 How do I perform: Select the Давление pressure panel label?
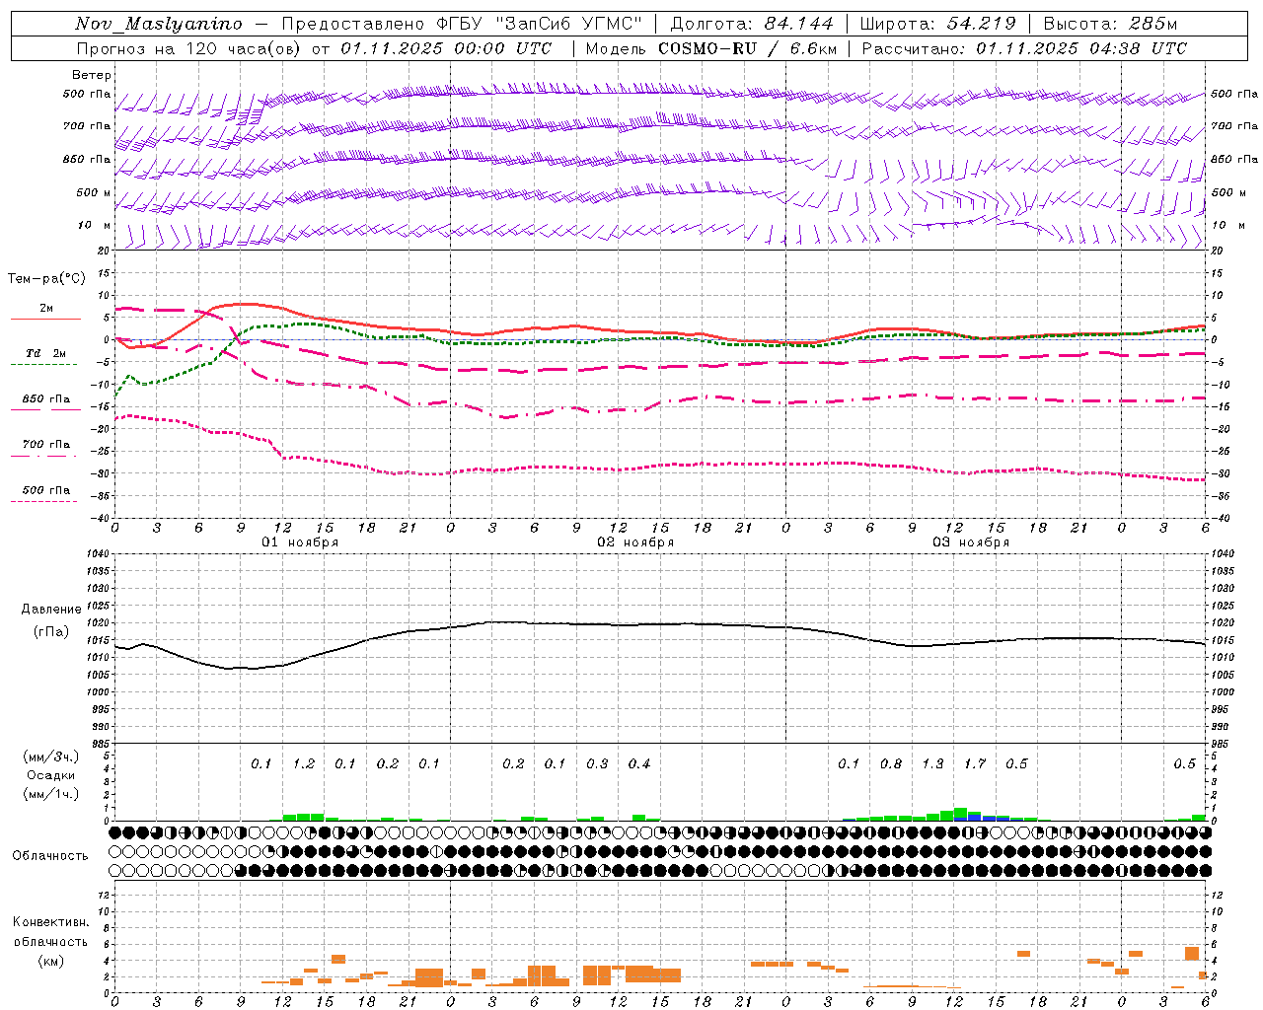pyautogui.click(x=51, y=610)
